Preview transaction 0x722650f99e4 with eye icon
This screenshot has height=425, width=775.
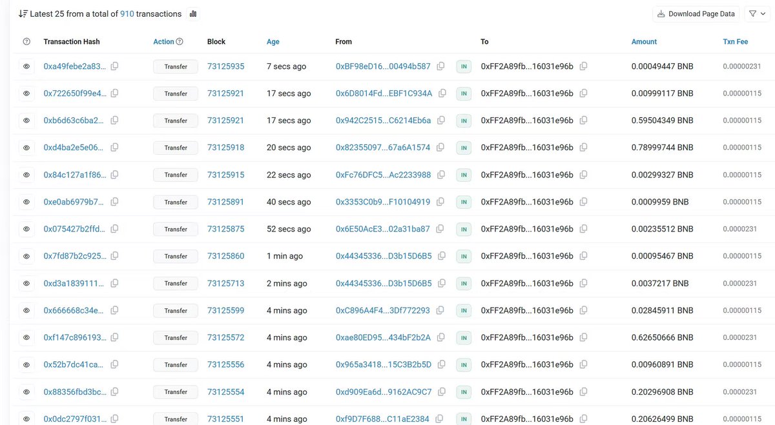26,94
